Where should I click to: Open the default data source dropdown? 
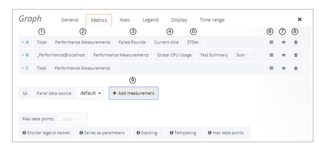(90, 93)
